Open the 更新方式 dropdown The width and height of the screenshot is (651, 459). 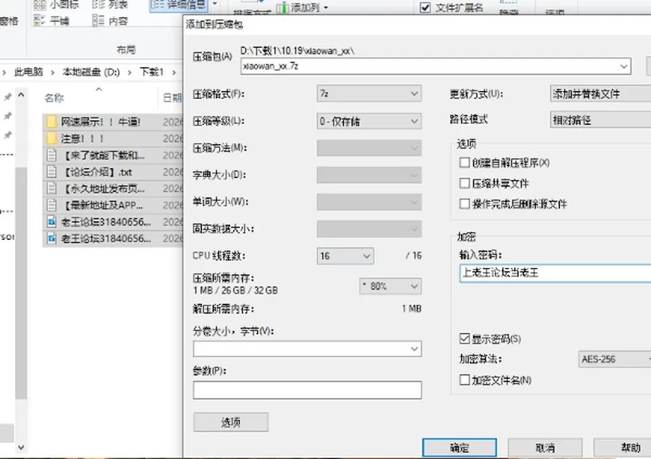600,94
